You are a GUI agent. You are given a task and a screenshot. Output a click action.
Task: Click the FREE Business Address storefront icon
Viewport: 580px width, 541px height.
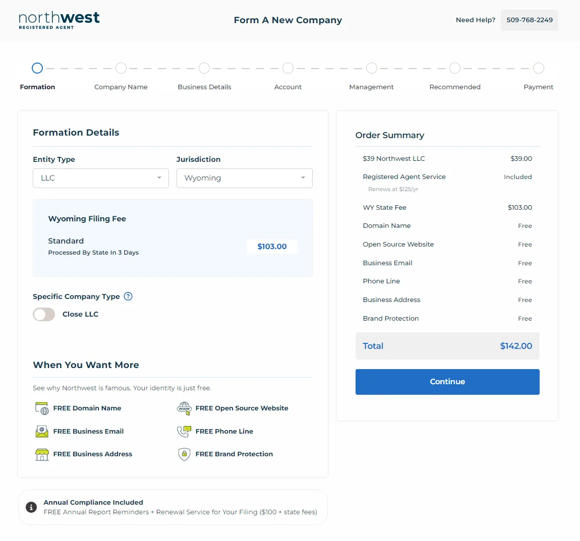pyautogui.click(x=42, y=454)
